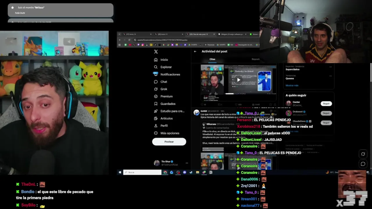Open browser tab search dropdown arrow
The image size is (372, 209).
[x=119, y=34]
